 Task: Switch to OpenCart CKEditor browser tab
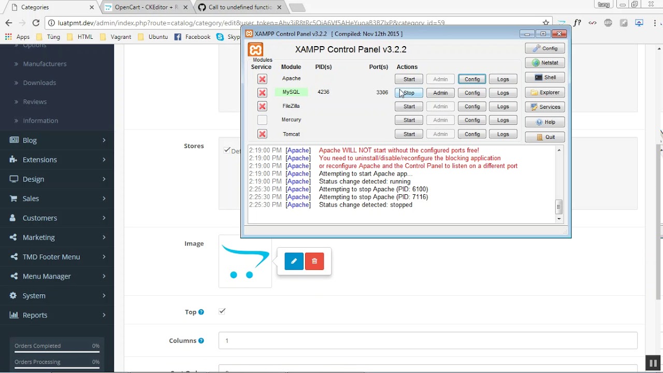coord(146,7)
